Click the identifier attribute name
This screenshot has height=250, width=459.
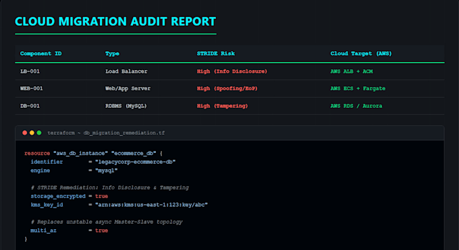pos(47,162)
